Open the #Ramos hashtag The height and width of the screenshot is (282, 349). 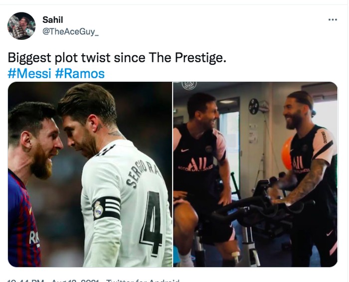(80, 74)
